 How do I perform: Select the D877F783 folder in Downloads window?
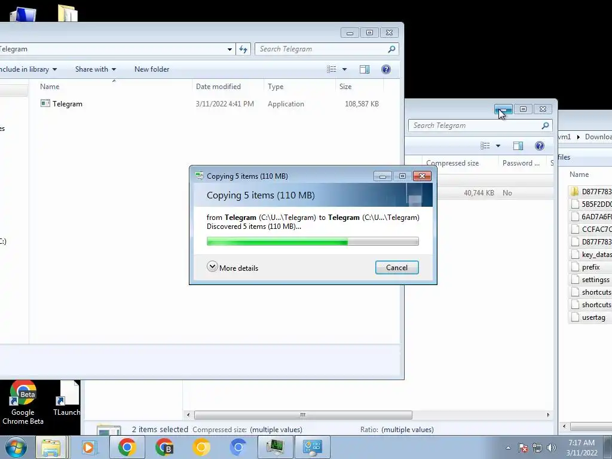click(590, 191)
